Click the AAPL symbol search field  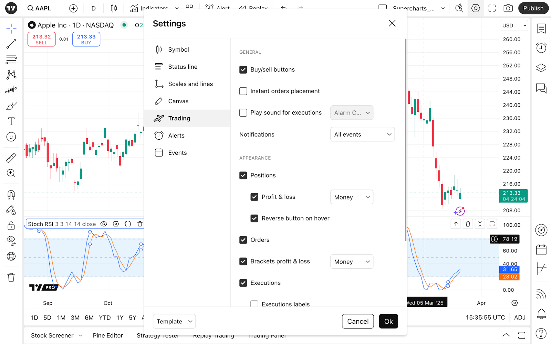(39, 8)
